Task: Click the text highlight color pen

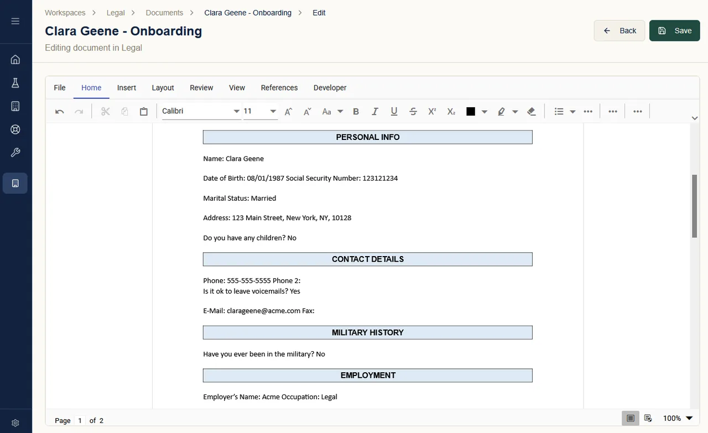Action: pyautogui.click(x=501, y=112)
